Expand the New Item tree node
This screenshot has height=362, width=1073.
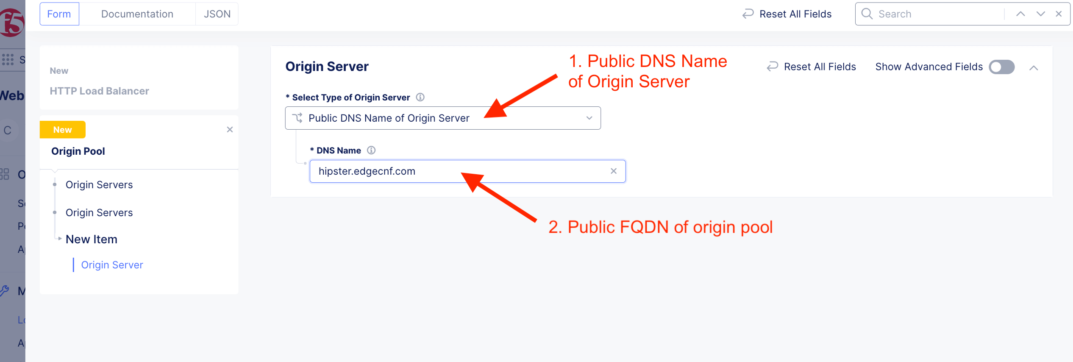(x=60, y=239)
